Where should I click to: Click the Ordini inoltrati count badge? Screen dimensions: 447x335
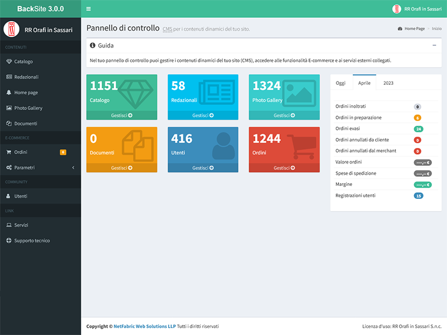point(417,107)
